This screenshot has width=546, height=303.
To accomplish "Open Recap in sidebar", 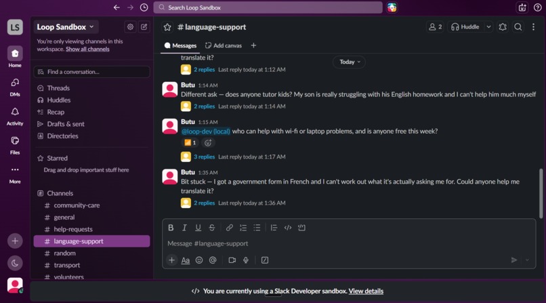I will click(91, 112).
